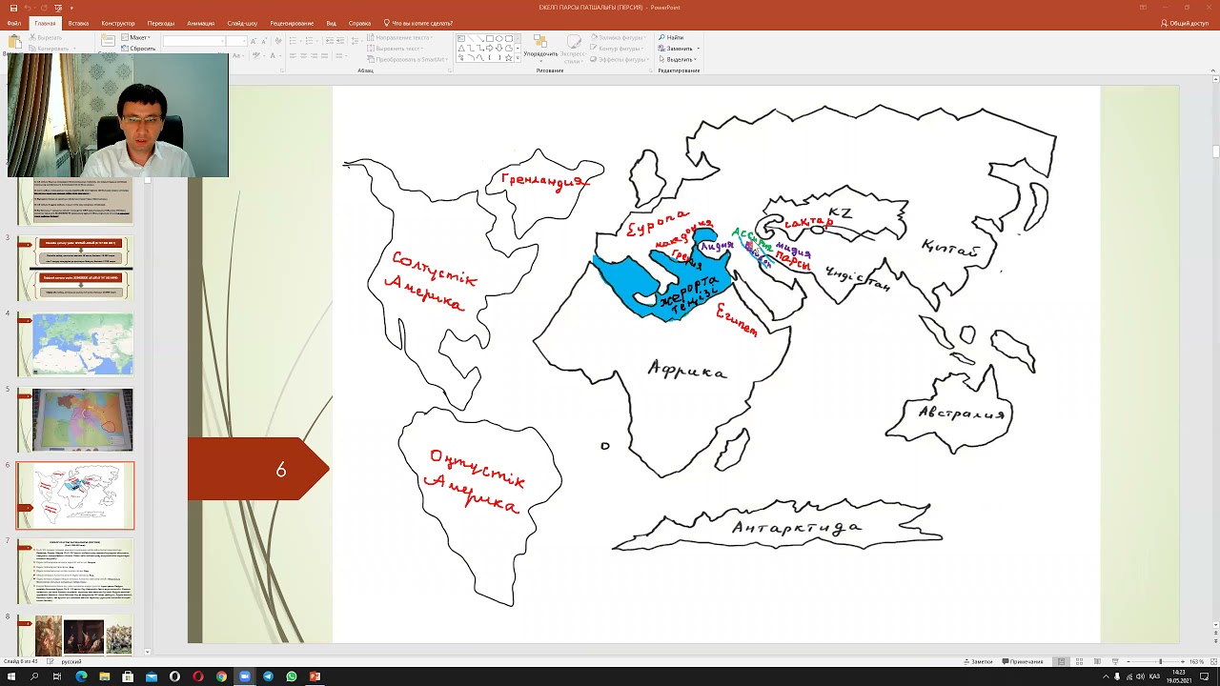The height and width of the screenshot is (686, 1220).
Task: Open Telegram from the taskbar
Action: click(x=268, y=676)
